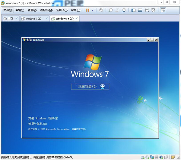Click the printer status bar icon
The image size is (181, 160).
tap(157, 157)
